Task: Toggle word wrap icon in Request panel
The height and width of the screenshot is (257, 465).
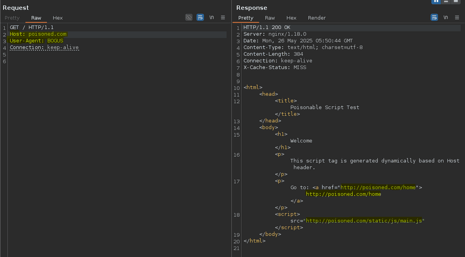Action: click(x=200, y=17)
